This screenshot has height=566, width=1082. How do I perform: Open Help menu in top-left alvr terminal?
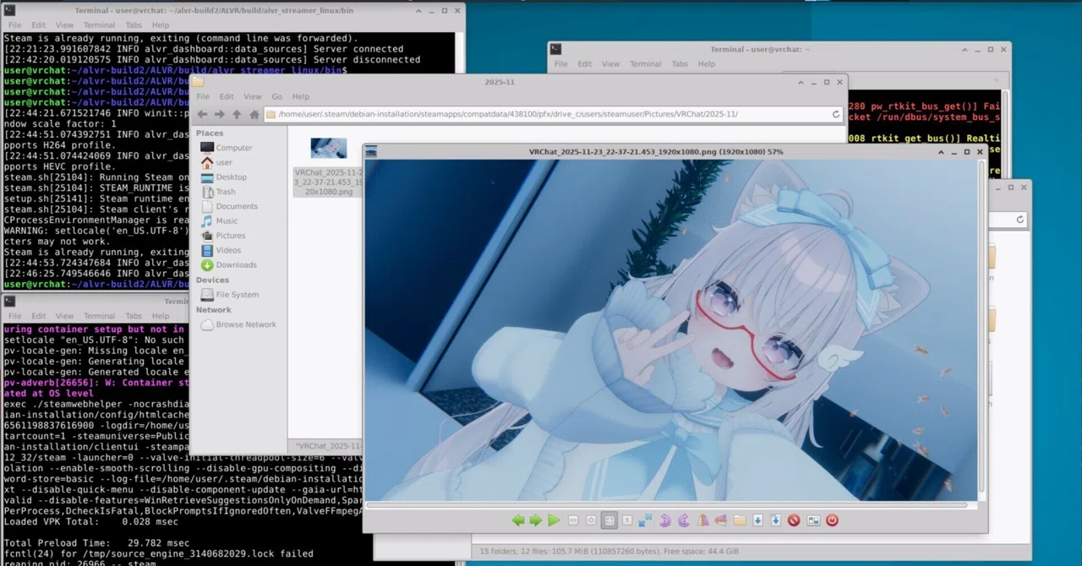coord(161,25)
